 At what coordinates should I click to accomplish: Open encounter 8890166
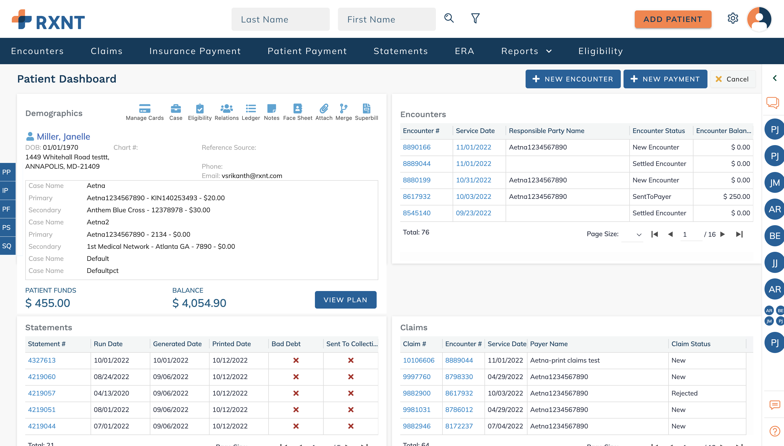417,147
